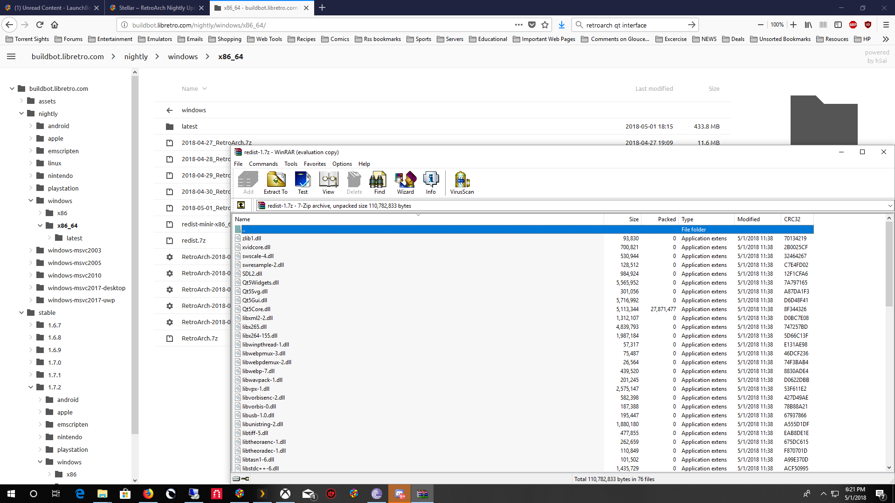Image resolution: width=895 pixels, height=503 pixels.
Task: Open redist.7z file link
Action: (x=193, y=240)
